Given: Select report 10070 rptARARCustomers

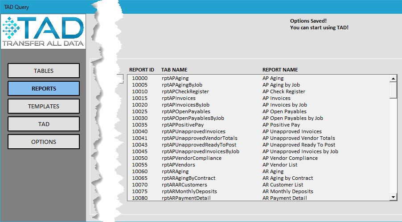Looking at the screenshot, I should 258,184.
